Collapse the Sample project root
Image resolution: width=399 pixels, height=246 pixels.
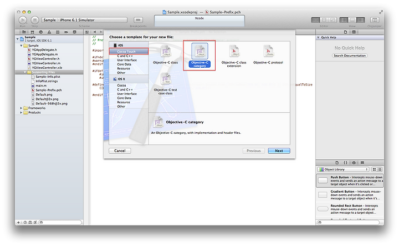pos(18,39)
